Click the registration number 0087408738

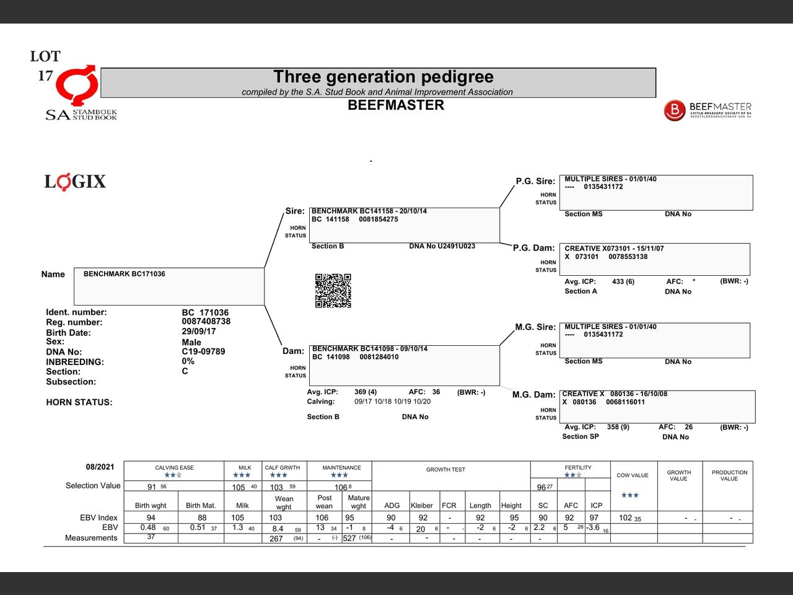(206, 322)
